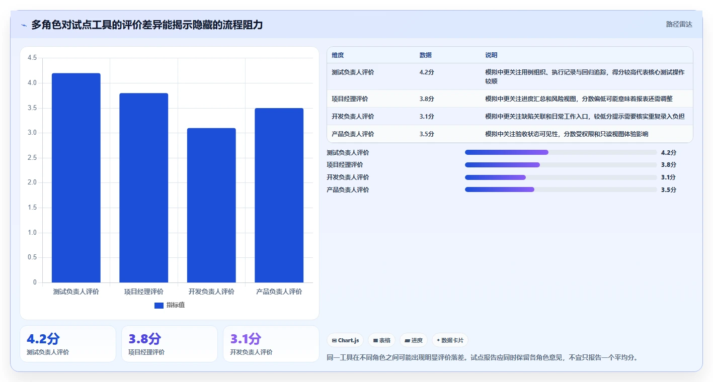
Task: Click the Chart.js tag chip
Action: (345, 340)
